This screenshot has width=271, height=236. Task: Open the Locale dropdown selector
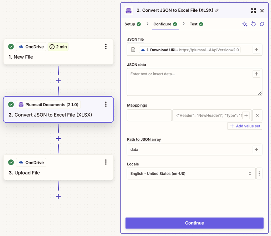coord(191,174)
